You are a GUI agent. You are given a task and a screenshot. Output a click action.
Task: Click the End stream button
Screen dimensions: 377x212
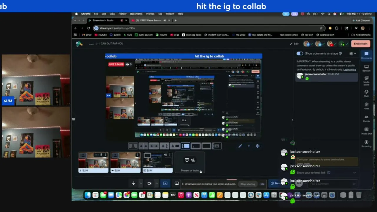pyautogui.click(x=361, y=44)
